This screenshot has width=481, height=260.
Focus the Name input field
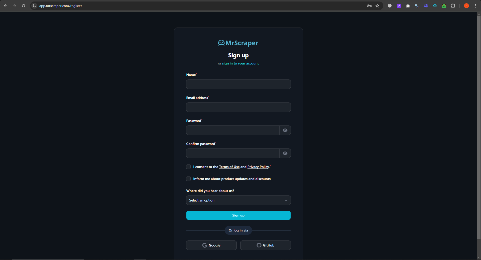pos(238,84)
